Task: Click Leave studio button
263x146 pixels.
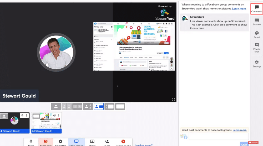Action: point(123,142)
